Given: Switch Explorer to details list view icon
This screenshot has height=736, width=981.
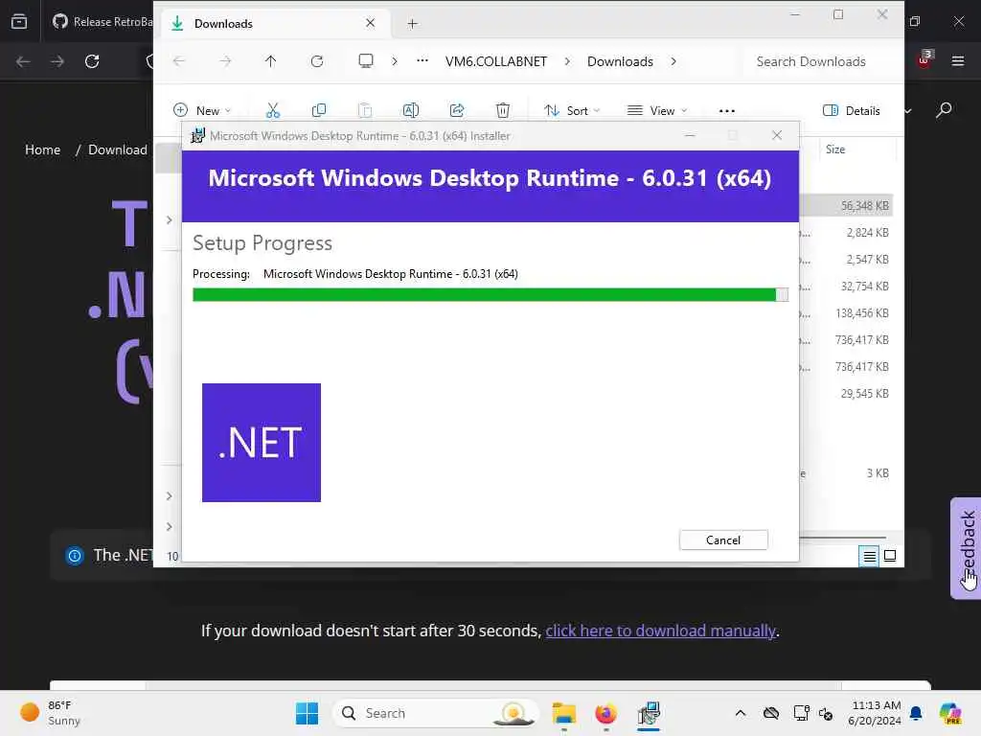Looking at the screenshot, I should (x=869, y=556).
